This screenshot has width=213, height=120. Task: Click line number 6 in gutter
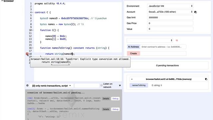[31, 18]
